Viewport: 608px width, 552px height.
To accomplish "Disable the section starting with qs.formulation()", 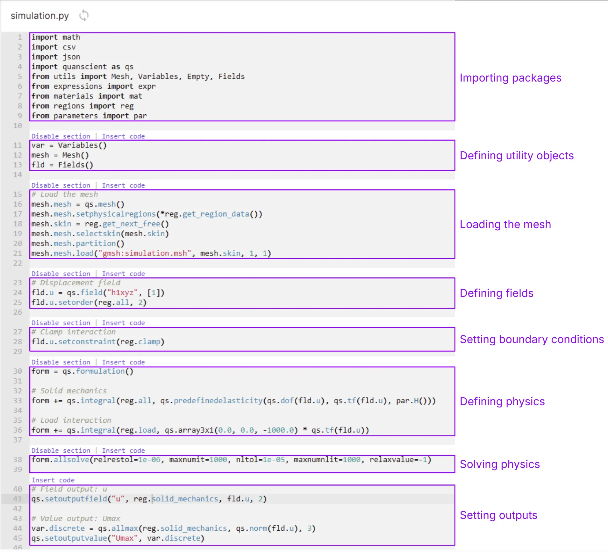I will click(x=61, y=362).
